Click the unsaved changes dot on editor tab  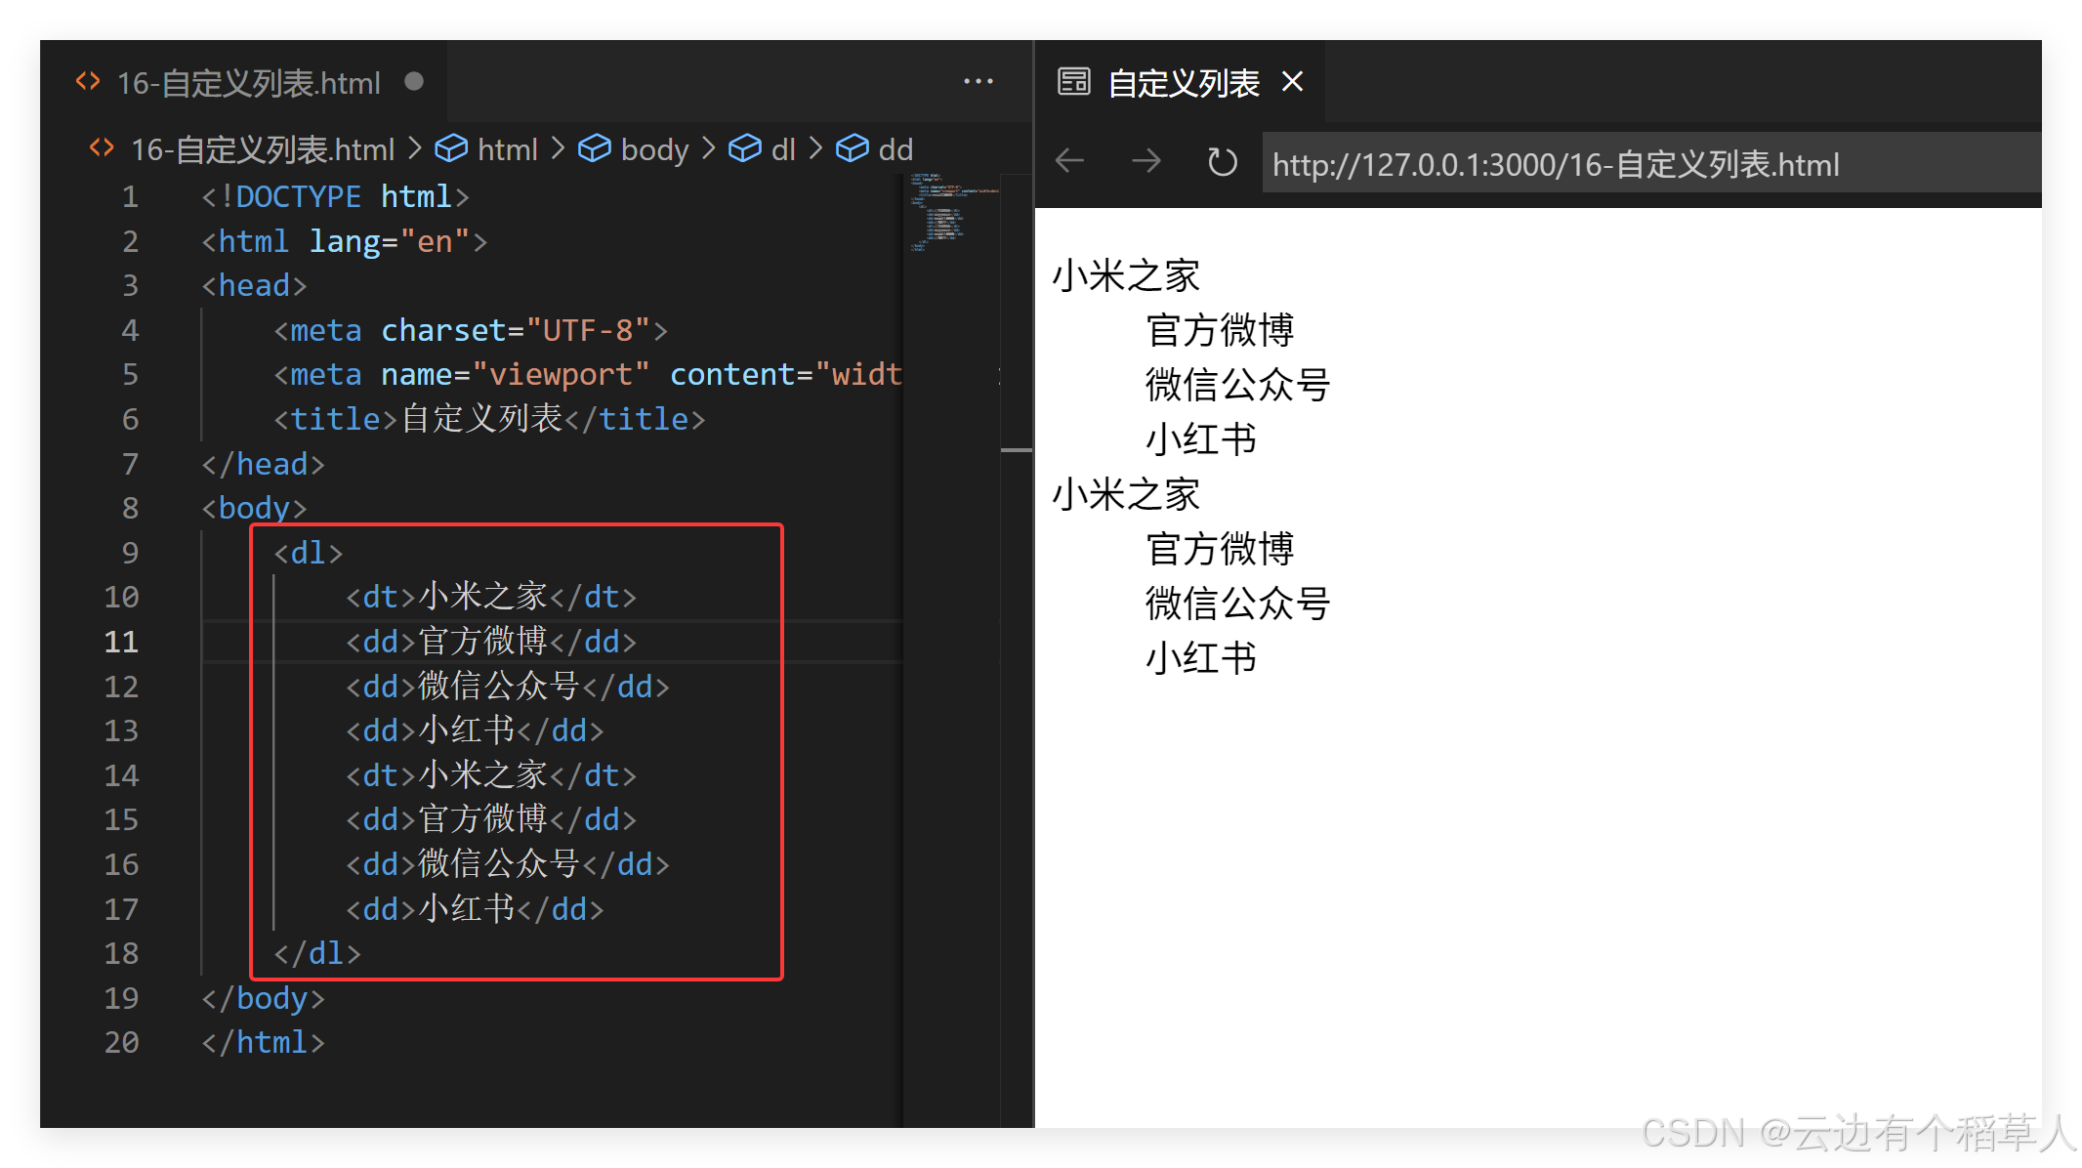pos(414,82)
